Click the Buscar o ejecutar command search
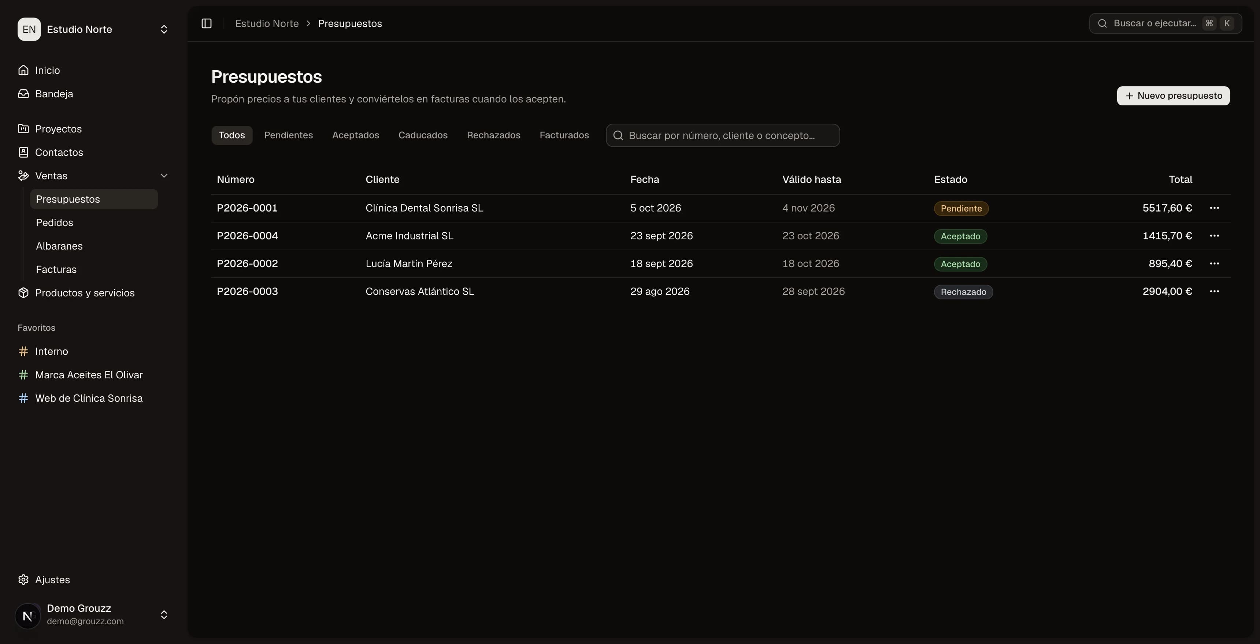The image size is (1260, 644). pyautogui.click(x=1165, y=23)
